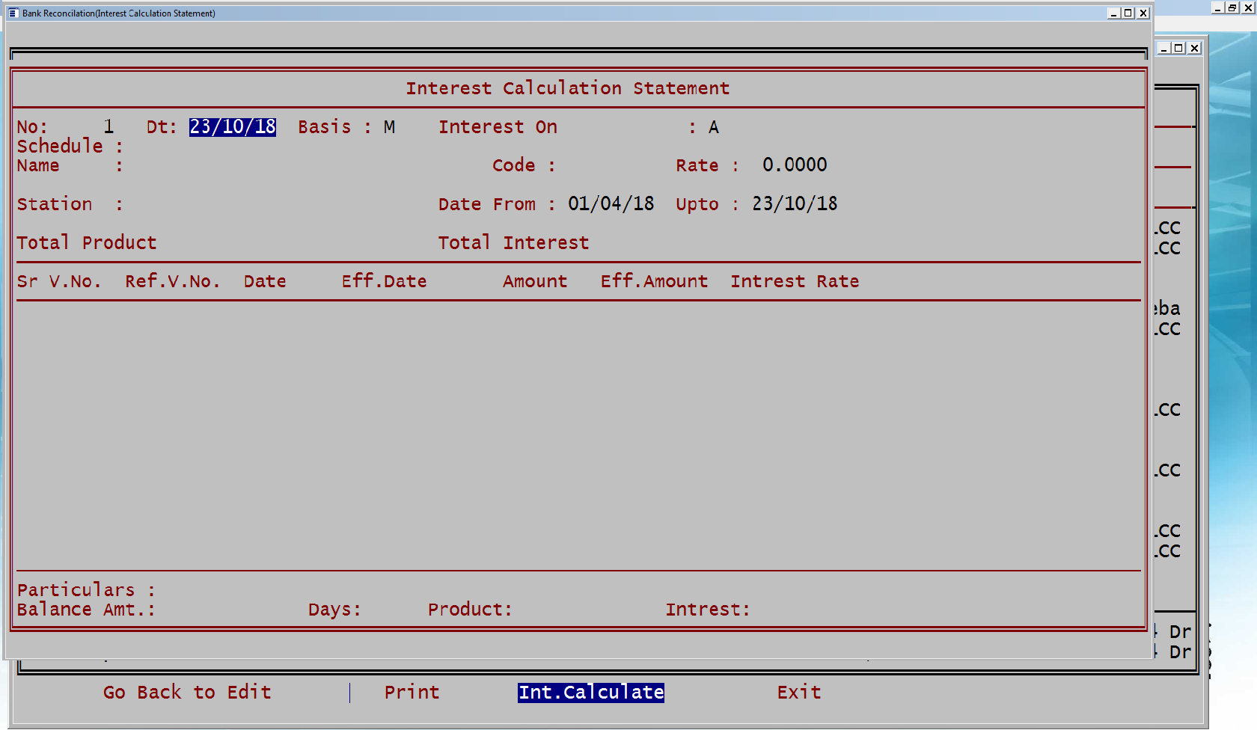Click the Basis value M
The height and width of the screenshot is (730, 1257).
click(389, 127)
